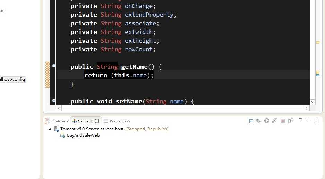325x179 pixels.
Task: Maximize the Servers view panel
Action: coord(316,121)
